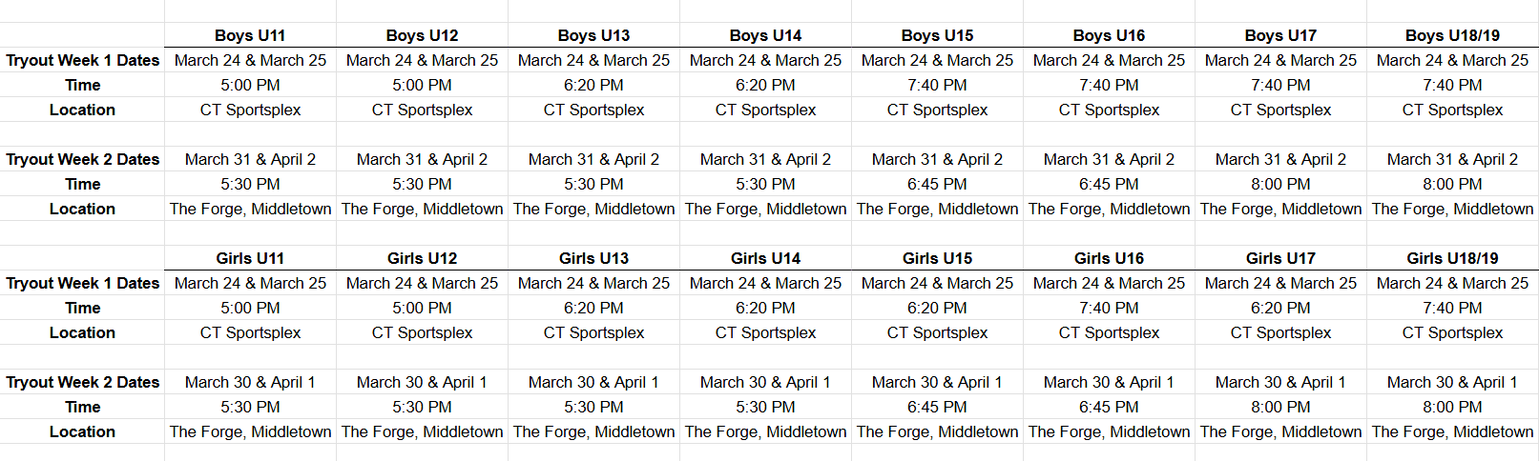
Task: Select Boys U17 Week 2 dates cell
Action: pyautogui.click(x=1280, y=159)
